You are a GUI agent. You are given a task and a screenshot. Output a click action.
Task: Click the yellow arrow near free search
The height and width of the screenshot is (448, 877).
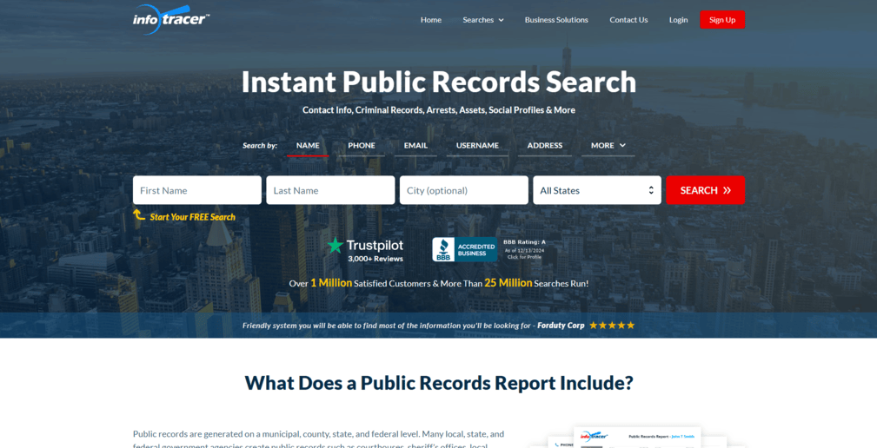click(139, 214)
